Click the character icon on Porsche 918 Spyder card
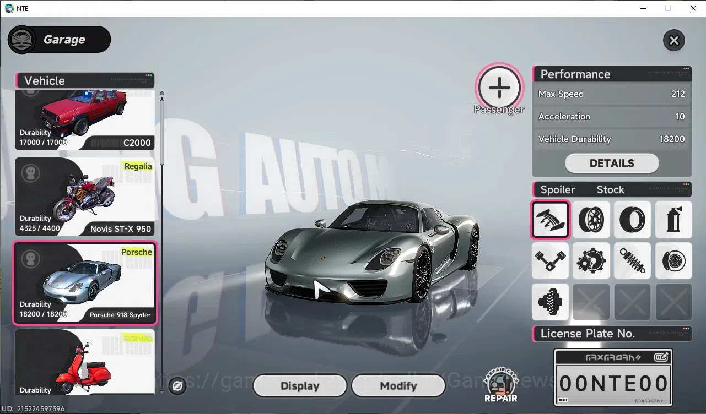The image size is (706, 414). point(30,259)
